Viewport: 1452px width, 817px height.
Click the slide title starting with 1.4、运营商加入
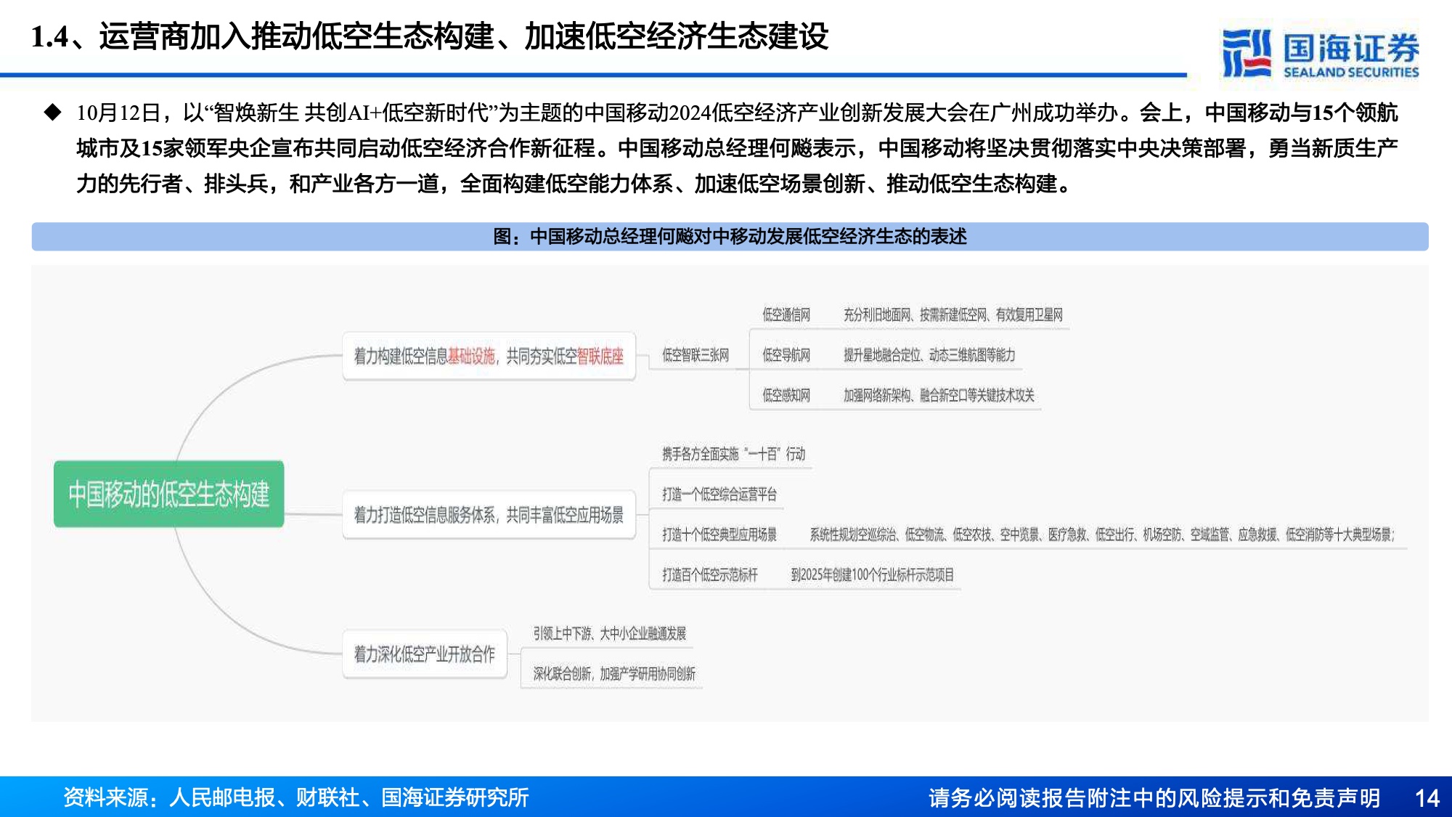point(430,36)
